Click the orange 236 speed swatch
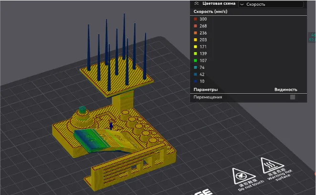The image size is (316, 195). tap(195, 32)
